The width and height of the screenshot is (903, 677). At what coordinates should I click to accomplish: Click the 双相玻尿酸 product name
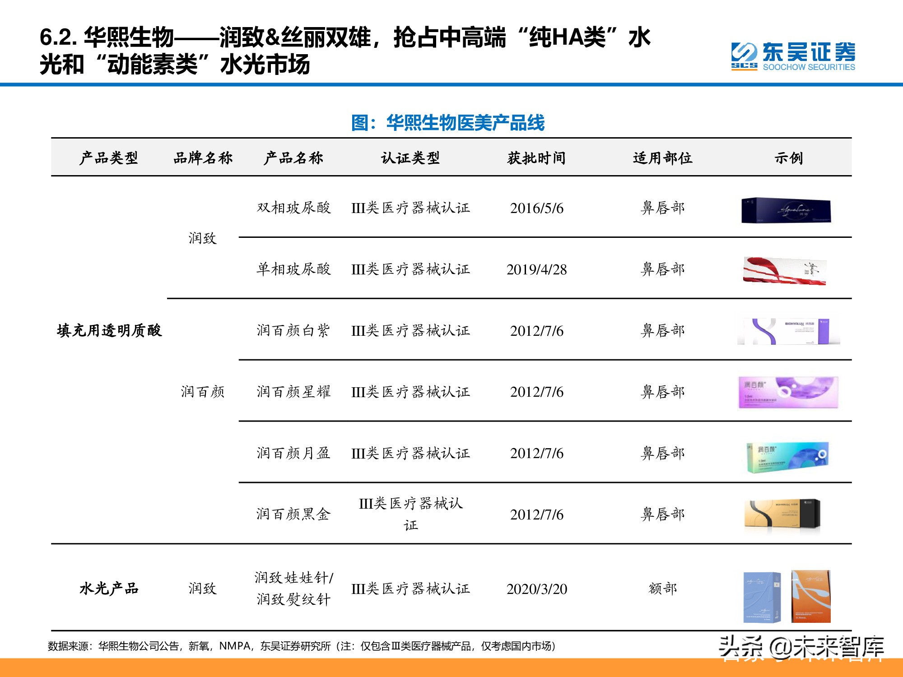click(293, 208)
